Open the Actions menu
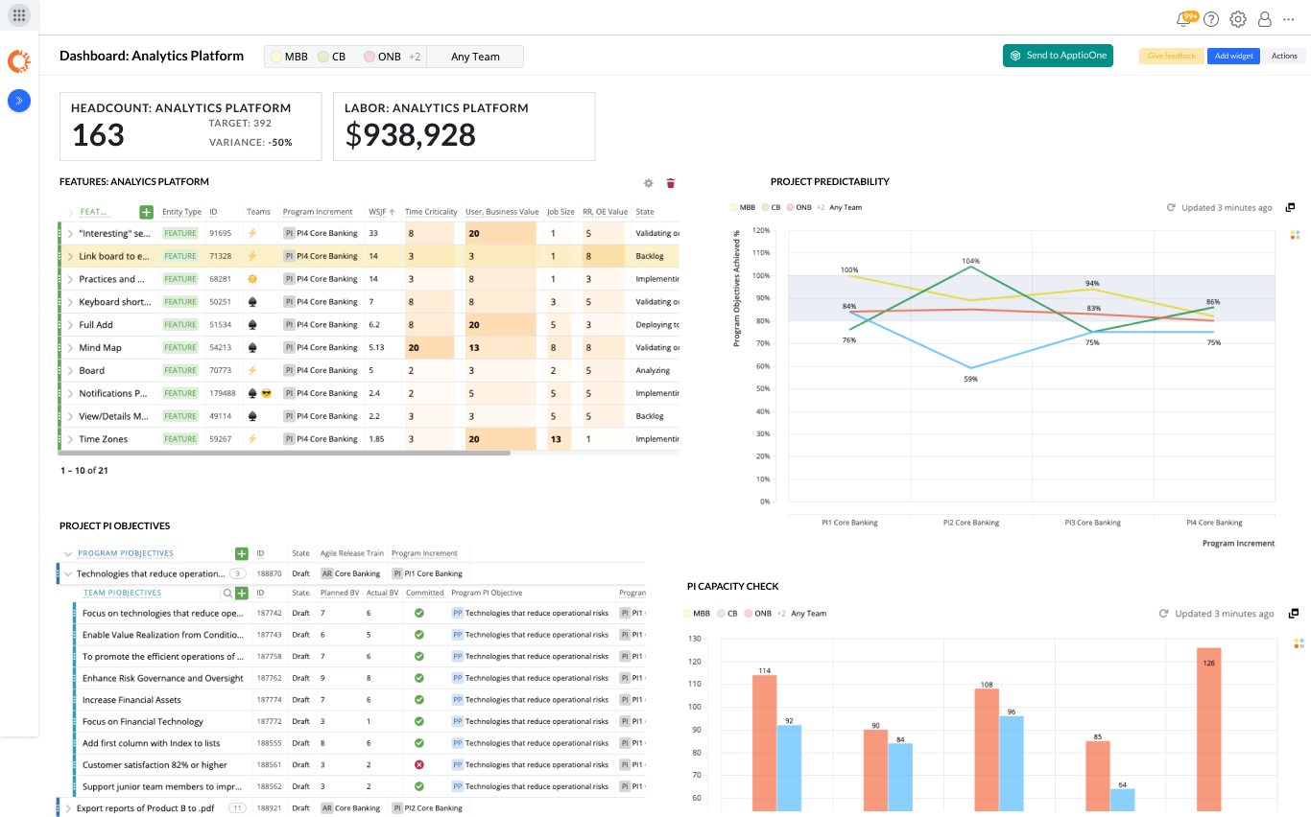Screen dimensions: 1311x817 point(1283,57)
